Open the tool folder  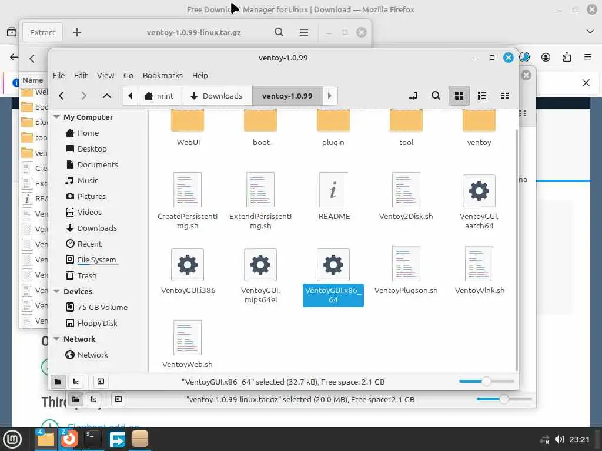(406, 127)
